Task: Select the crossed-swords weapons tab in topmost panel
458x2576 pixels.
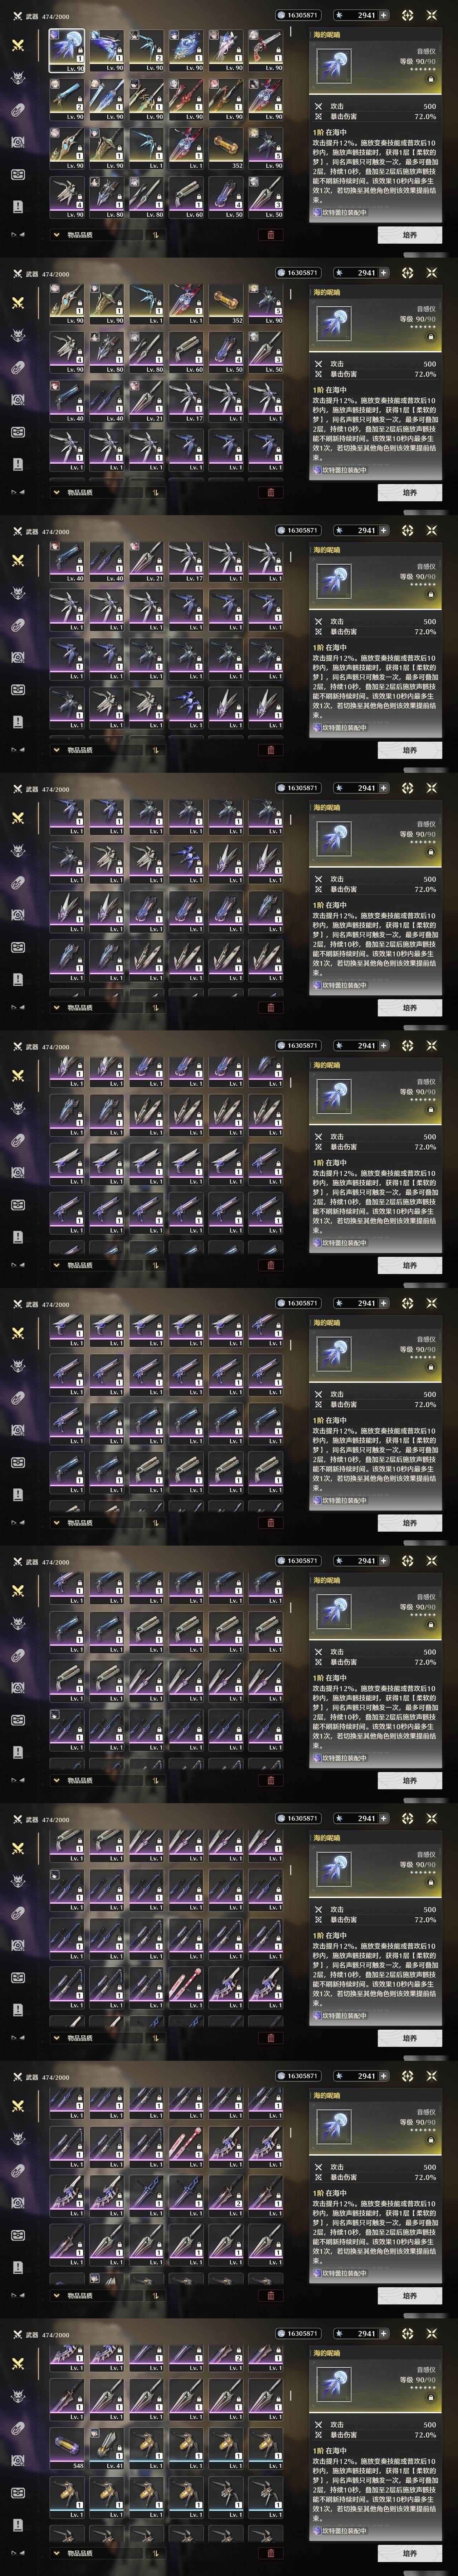Action: (17, 45)
